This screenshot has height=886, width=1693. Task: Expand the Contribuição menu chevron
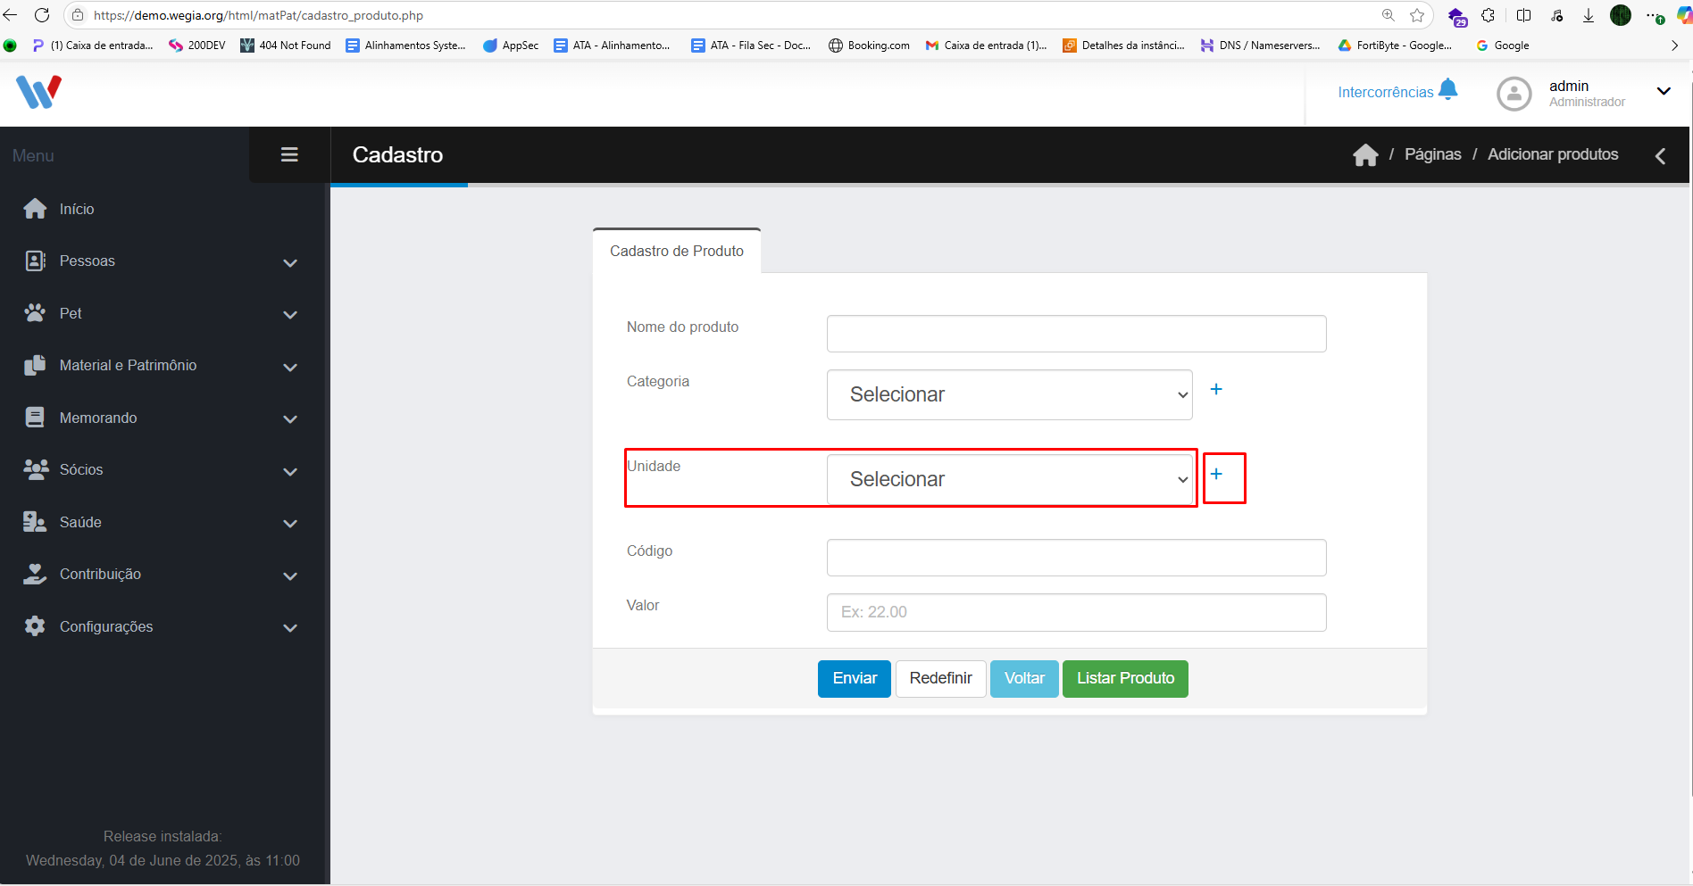[290, 576]
